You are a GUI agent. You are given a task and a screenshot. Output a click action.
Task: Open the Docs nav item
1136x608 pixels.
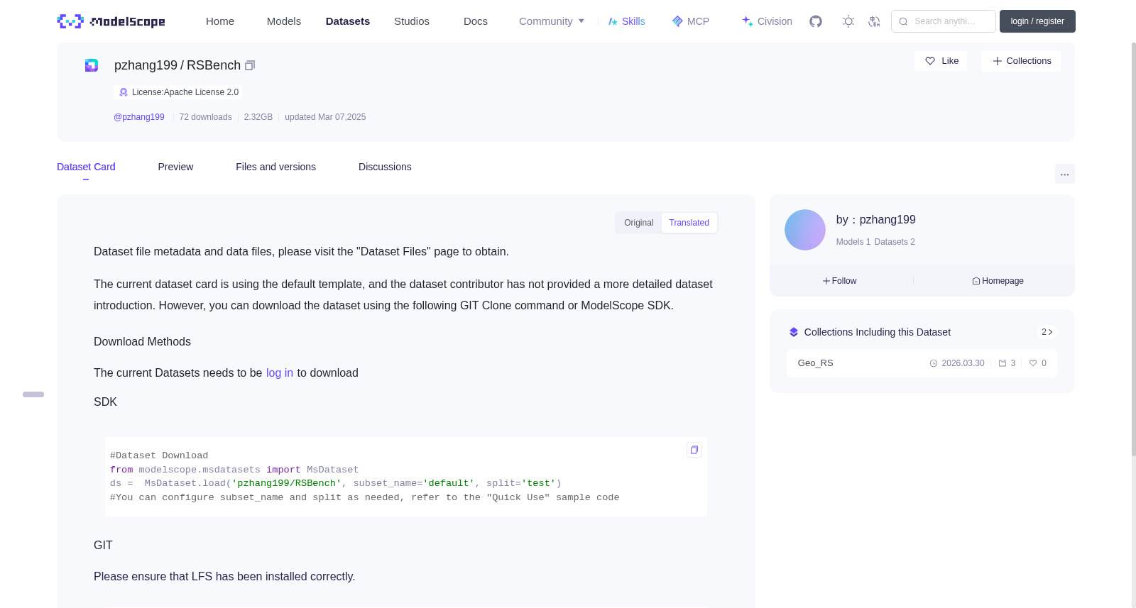(x=476, y=21)
